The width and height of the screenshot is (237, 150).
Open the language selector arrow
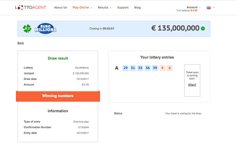point(214,8)
